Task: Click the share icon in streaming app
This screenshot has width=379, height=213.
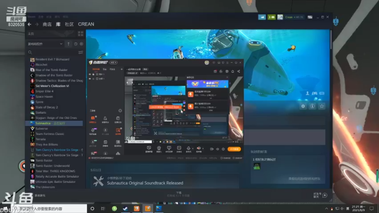Action: tap(239, 71)
